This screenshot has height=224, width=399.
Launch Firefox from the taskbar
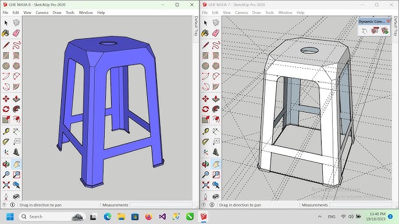click(x=149, y=216)
